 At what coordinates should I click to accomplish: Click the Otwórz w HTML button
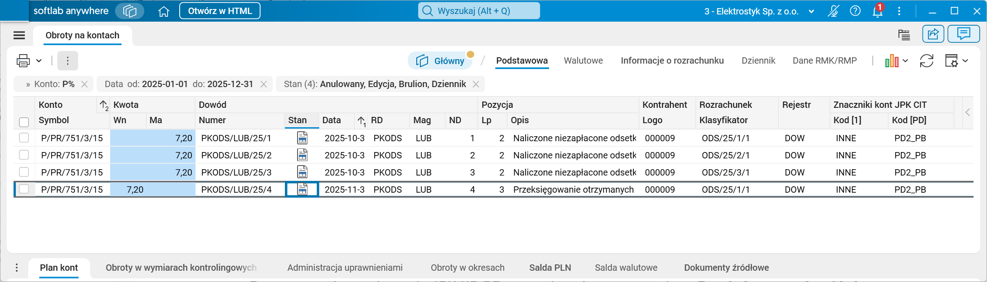pos(220,11)
